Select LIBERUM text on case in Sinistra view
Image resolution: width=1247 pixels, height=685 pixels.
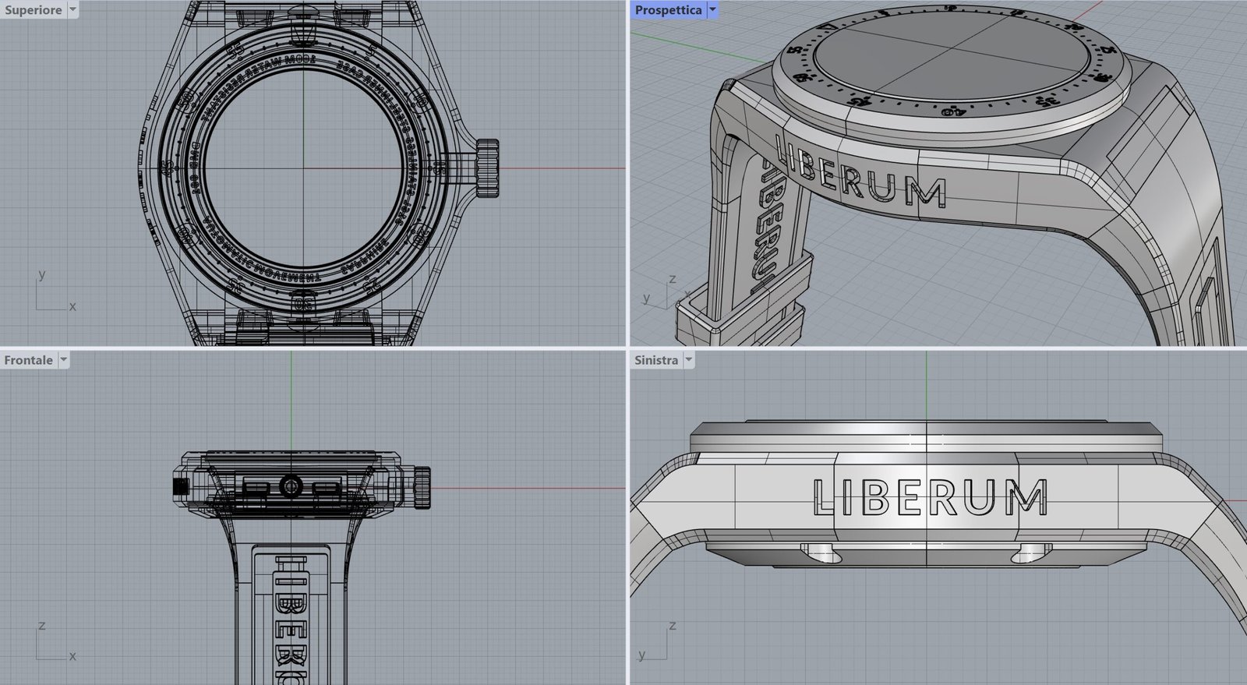[930, 498]
